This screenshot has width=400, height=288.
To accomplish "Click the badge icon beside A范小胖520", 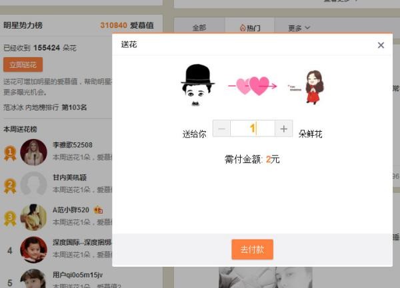I will (x=99, y=210).
